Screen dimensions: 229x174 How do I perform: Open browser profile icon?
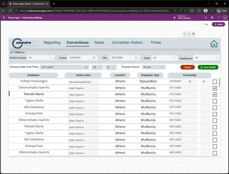(206, 11)
